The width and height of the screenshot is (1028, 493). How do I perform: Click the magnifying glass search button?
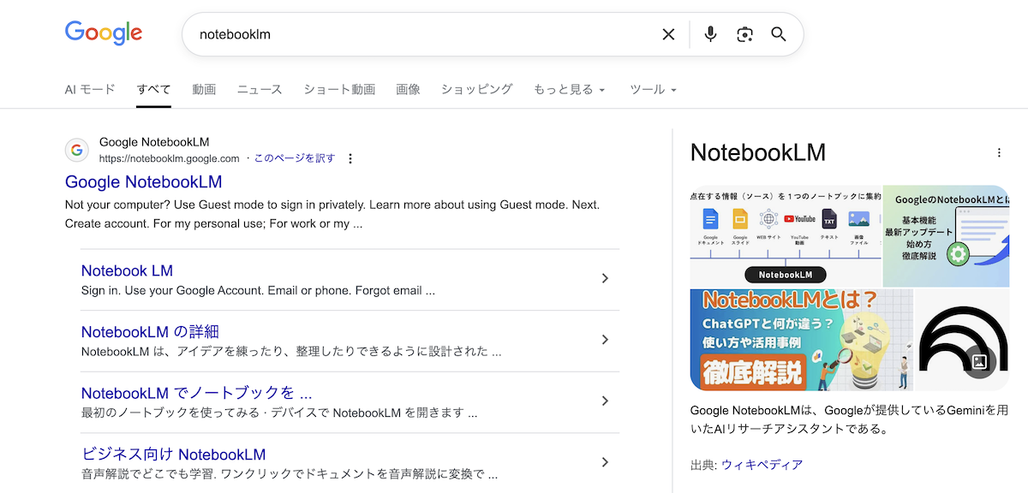778,34
